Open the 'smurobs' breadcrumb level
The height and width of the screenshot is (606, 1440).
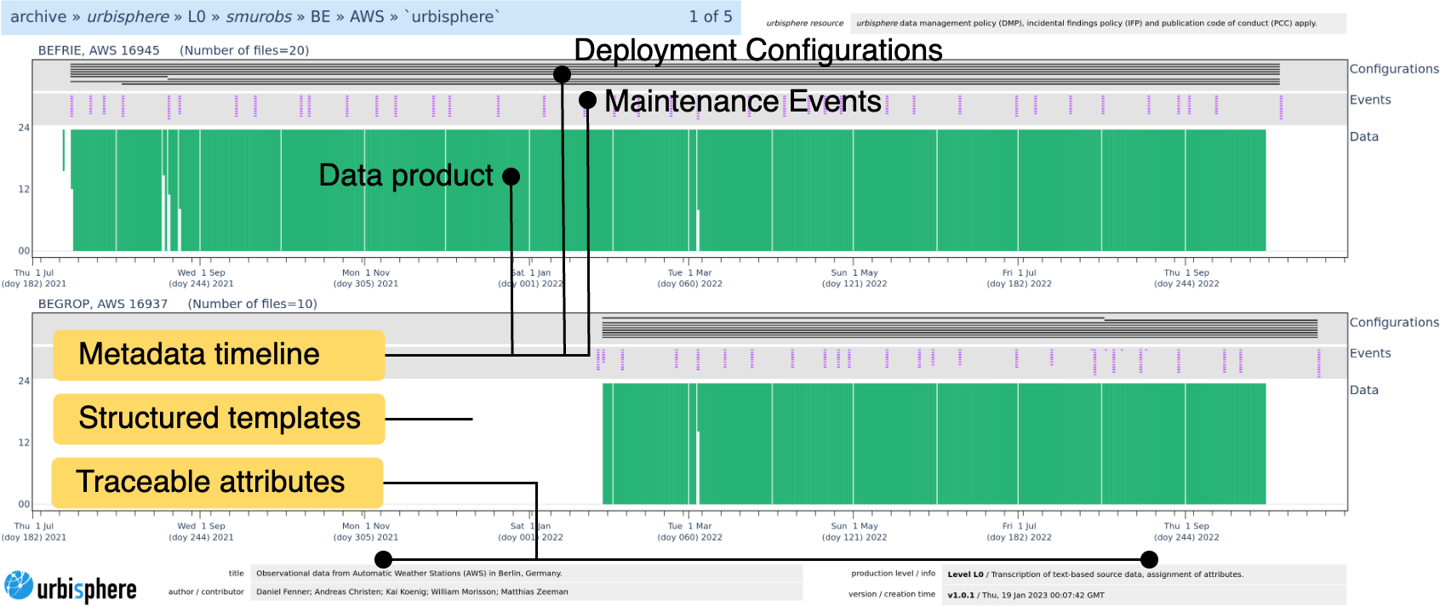[259, 17]
